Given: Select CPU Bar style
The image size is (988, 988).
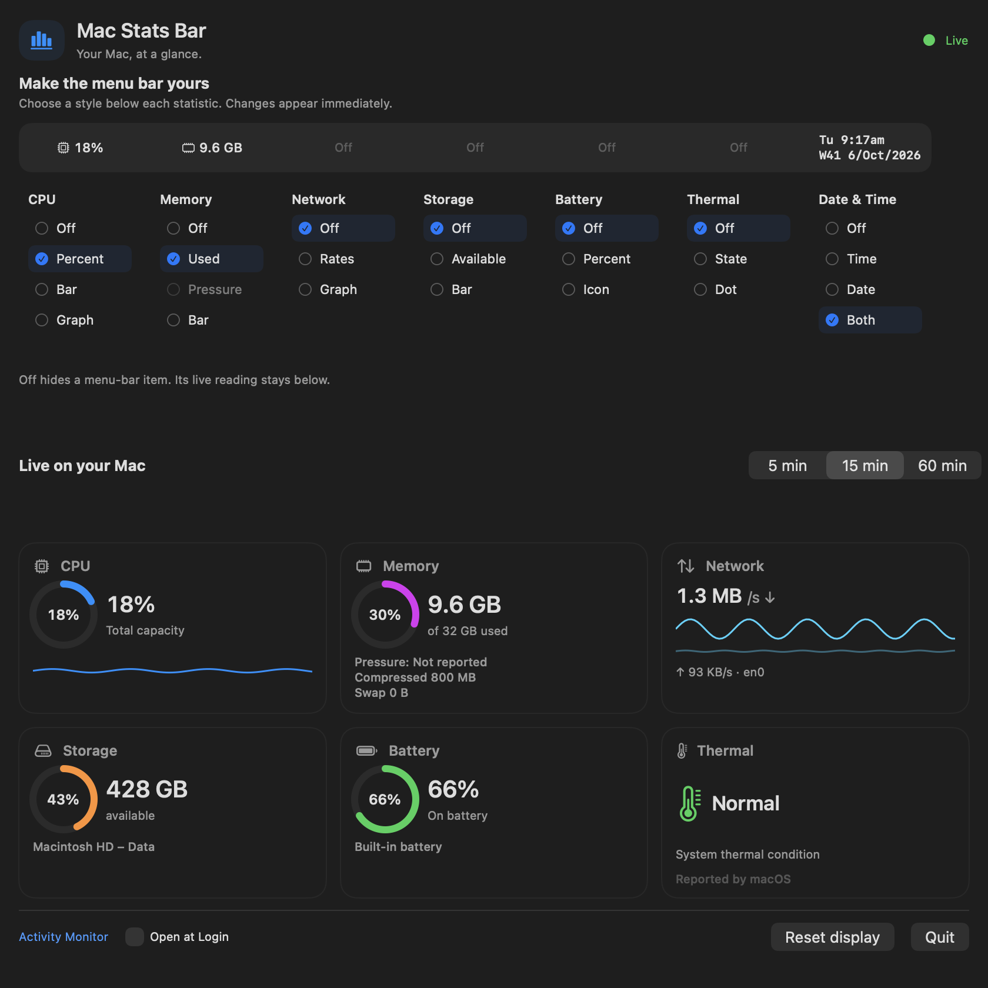Looking at the screenshot, I should coord(80,289).
